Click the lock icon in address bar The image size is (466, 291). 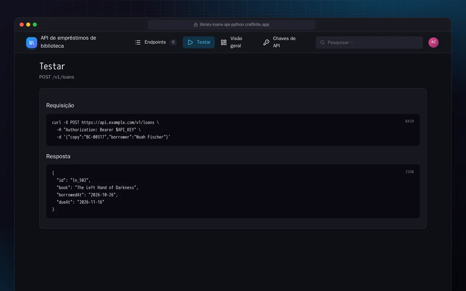196,24
